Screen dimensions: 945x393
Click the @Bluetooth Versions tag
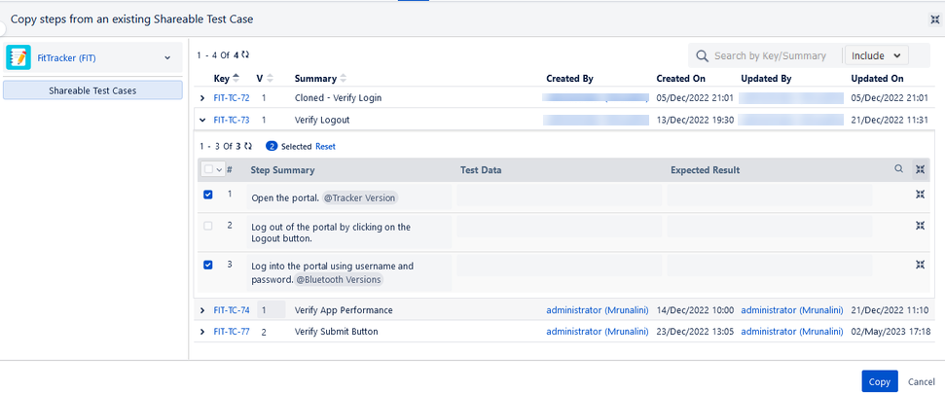coord(339,280)
